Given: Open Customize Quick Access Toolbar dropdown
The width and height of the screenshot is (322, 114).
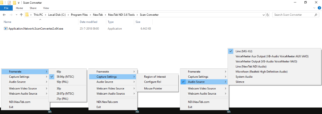Looking at the screenshot, I should (x=19, y=3).
